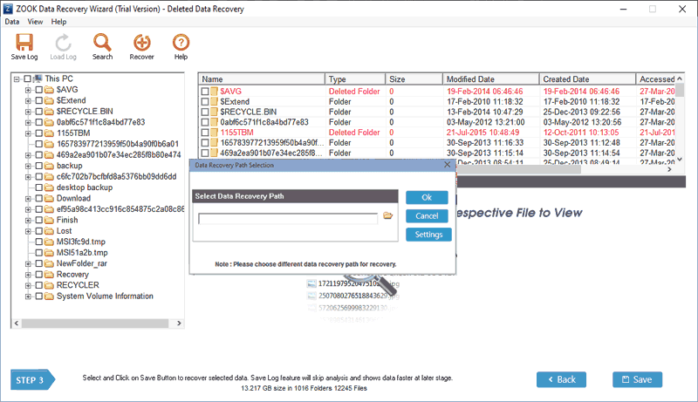Click the Load Log toolbar icon
698x402 pixels.
63,47
